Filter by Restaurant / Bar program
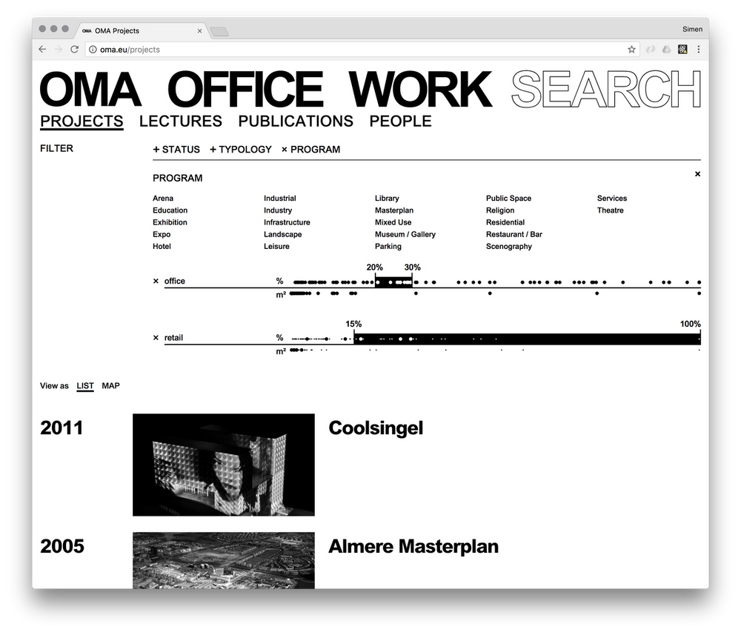 [x=514, y=234]
